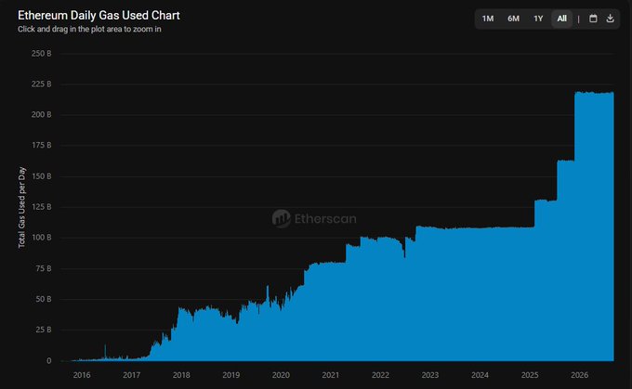This screenshot has width=632, height=389.
Task: Click the 25 B y-axis label
Action: 44,330
